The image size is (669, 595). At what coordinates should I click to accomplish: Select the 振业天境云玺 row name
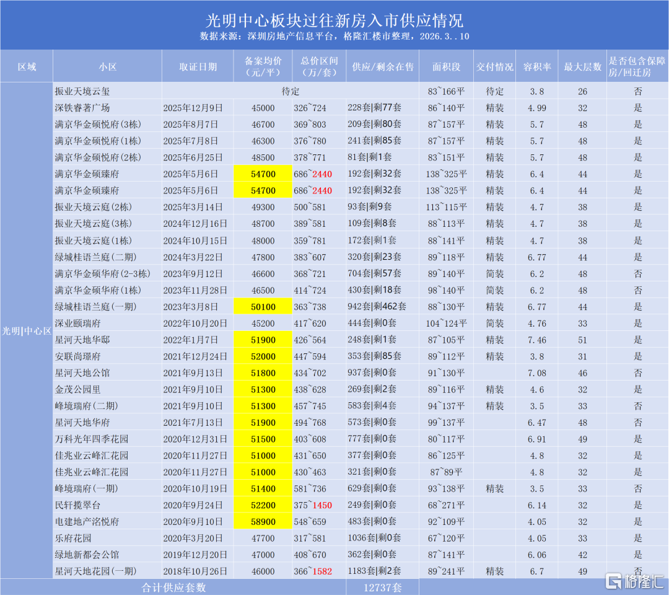point(82,91)
